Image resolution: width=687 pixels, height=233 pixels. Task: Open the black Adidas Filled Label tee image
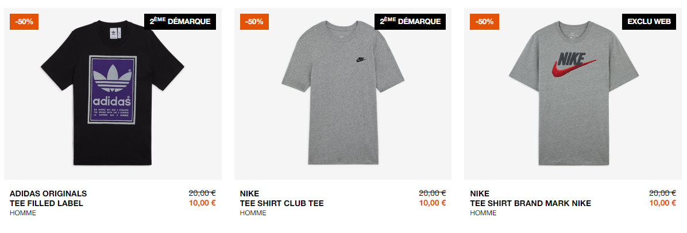(113, 94)
